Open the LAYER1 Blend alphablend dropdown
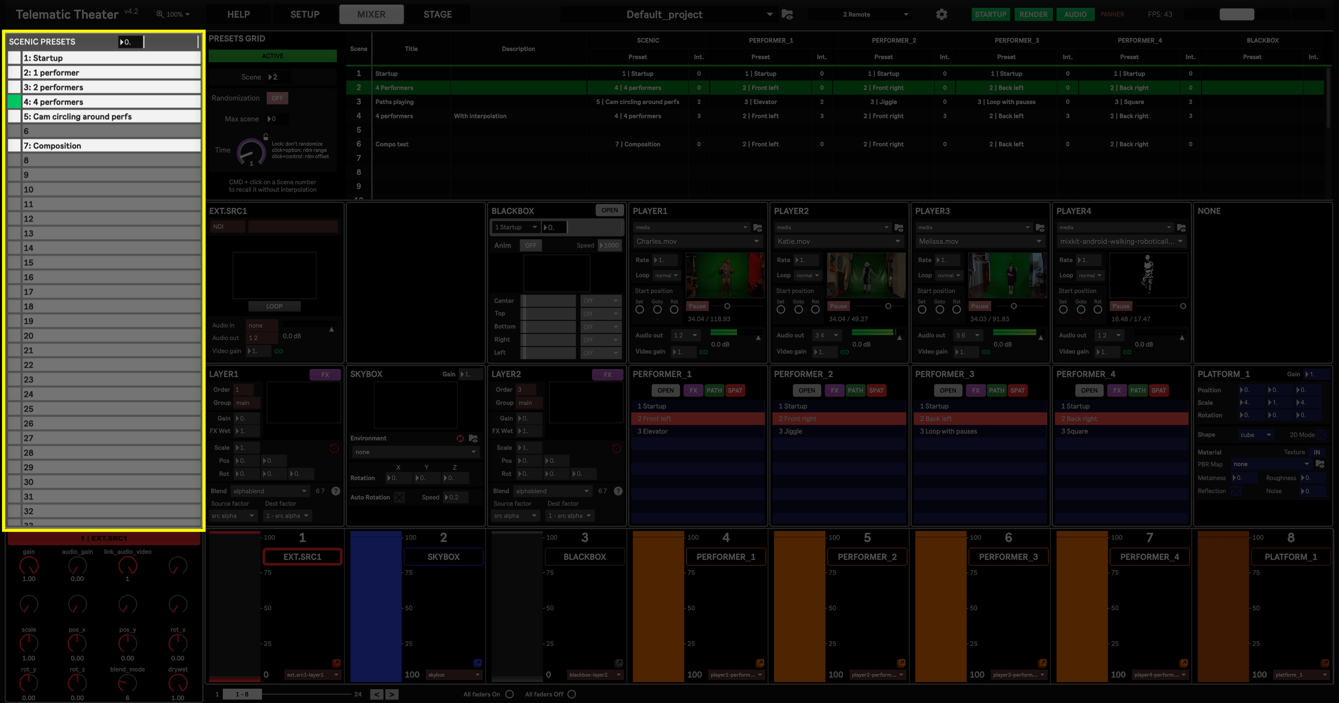Image resolution: width=1339 pixels, height=703 pixels. click(270, 491)
